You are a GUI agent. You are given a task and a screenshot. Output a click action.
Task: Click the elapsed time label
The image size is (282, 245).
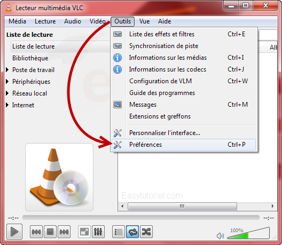pyautogui.click(x=13, y=218)
